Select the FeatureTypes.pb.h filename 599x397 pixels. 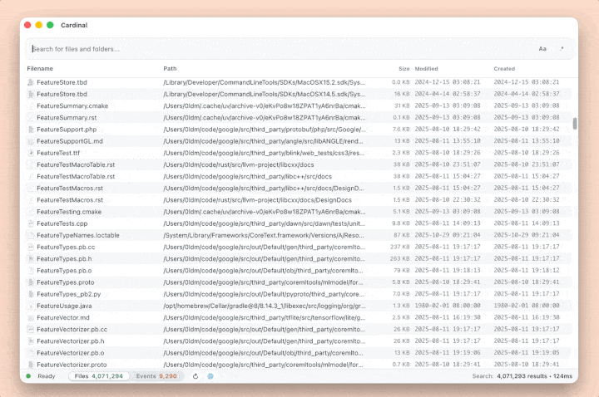coord(64,258)
